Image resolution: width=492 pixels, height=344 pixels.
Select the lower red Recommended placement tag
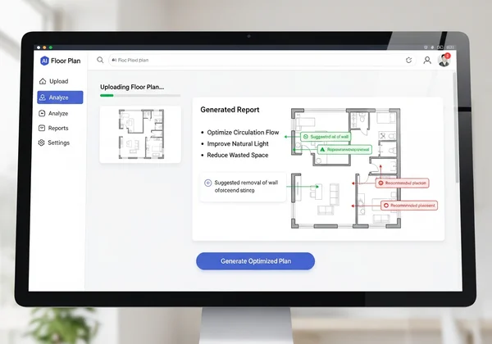point(409,206)
